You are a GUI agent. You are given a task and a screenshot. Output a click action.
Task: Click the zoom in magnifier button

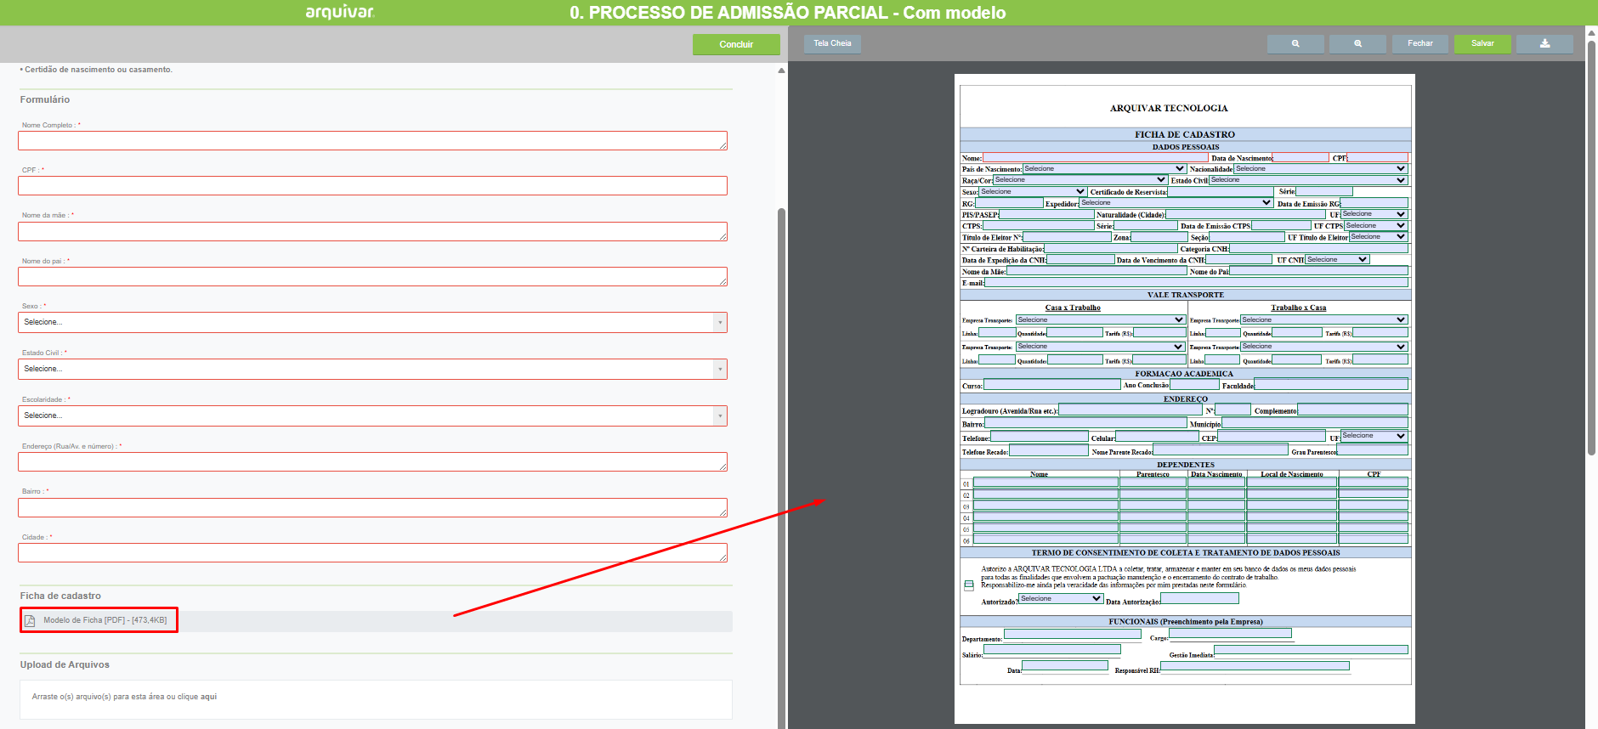tap(1357, 43)
